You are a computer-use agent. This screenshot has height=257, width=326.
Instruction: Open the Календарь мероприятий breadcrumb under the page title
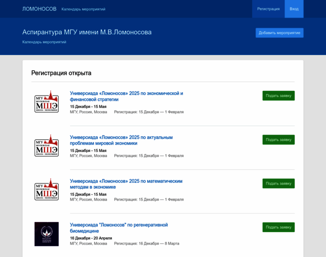click(44, 42)
